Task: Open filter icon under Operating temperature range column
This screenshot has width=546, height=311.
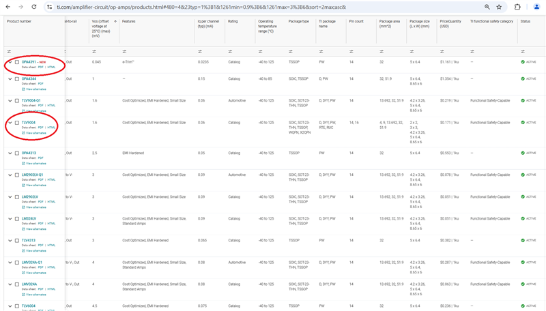Action: point(261,51)
